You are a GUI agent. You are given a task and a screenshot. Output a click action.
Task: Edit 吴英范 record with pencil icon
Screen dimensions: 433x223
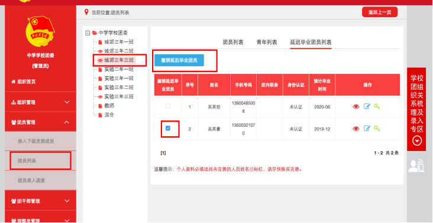coord(367,106)
